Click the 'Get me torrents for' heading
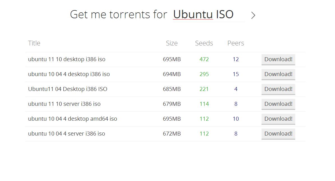335x181 pixels. coord(118,15)
